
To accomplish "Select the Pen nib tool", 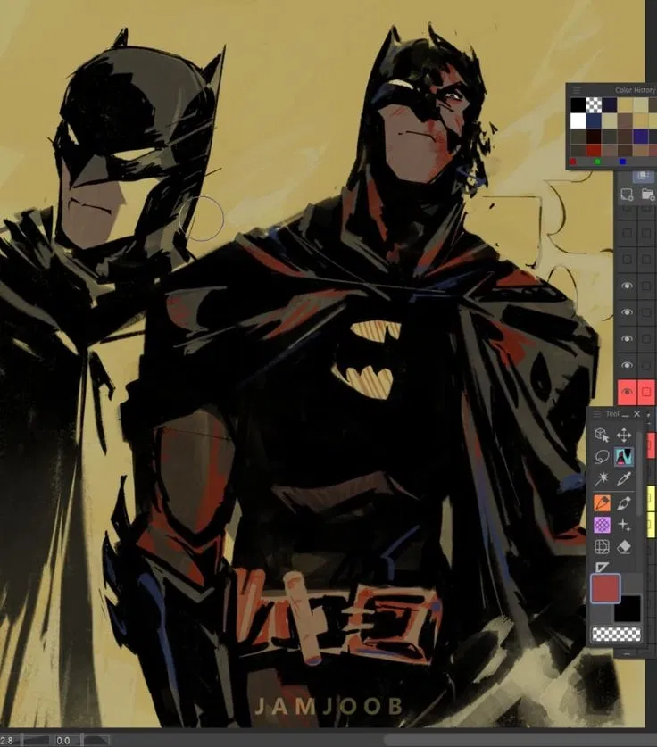I will coord(624,502).
